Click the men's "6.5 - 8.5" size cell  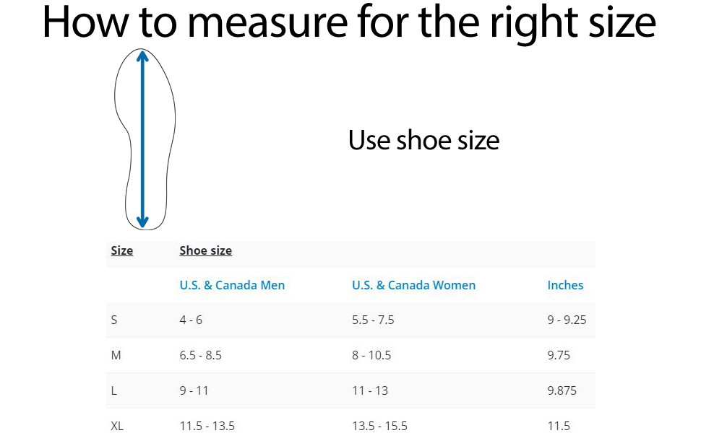tap(200, 355)
